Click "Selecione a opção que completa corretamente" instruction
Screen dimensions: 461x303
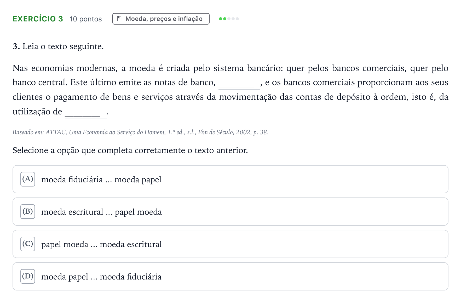tap(130, 150)
